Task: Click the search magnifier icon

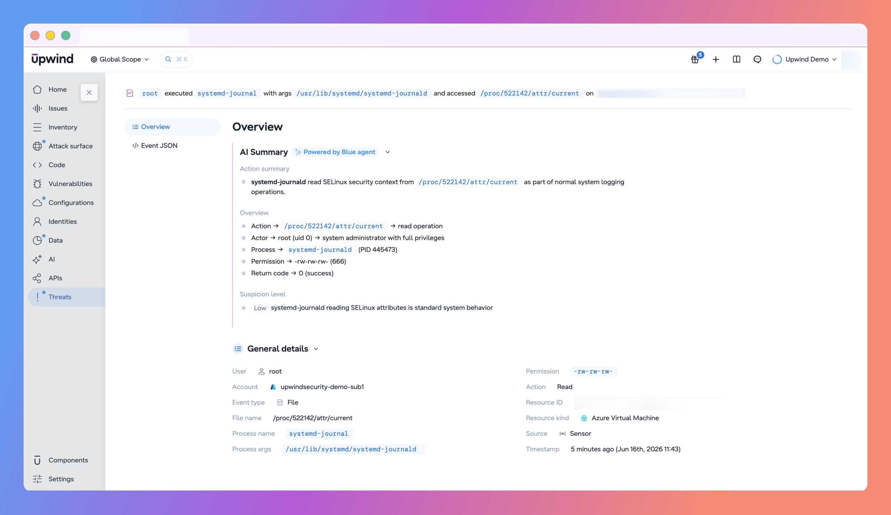Action: 168,59
